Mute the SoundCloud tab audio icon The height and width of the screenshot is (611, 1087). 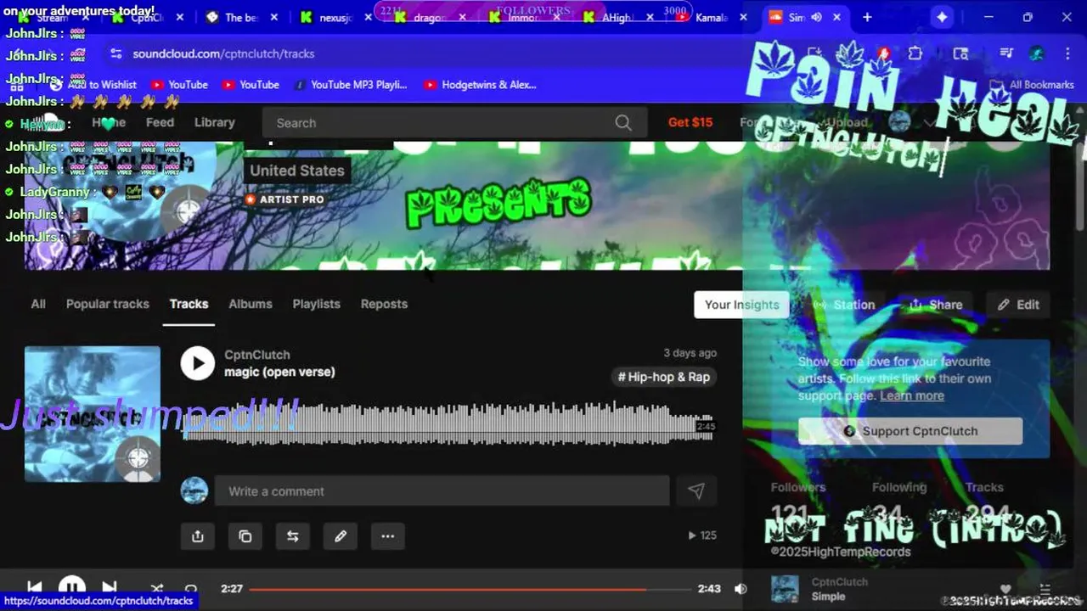pyautogui.click(x=816, y=17)
